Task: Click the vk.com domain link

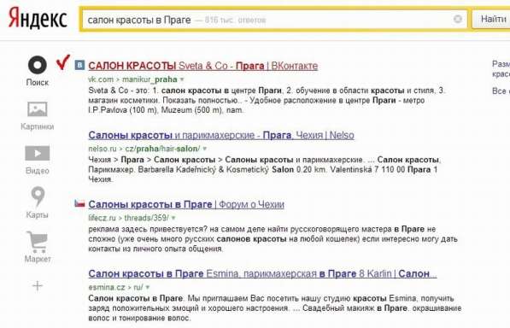Action: coord(101,79)
